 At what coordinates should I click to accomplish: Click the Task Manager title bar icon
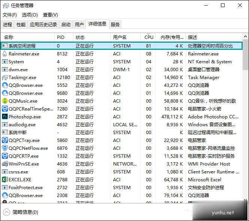6,6
